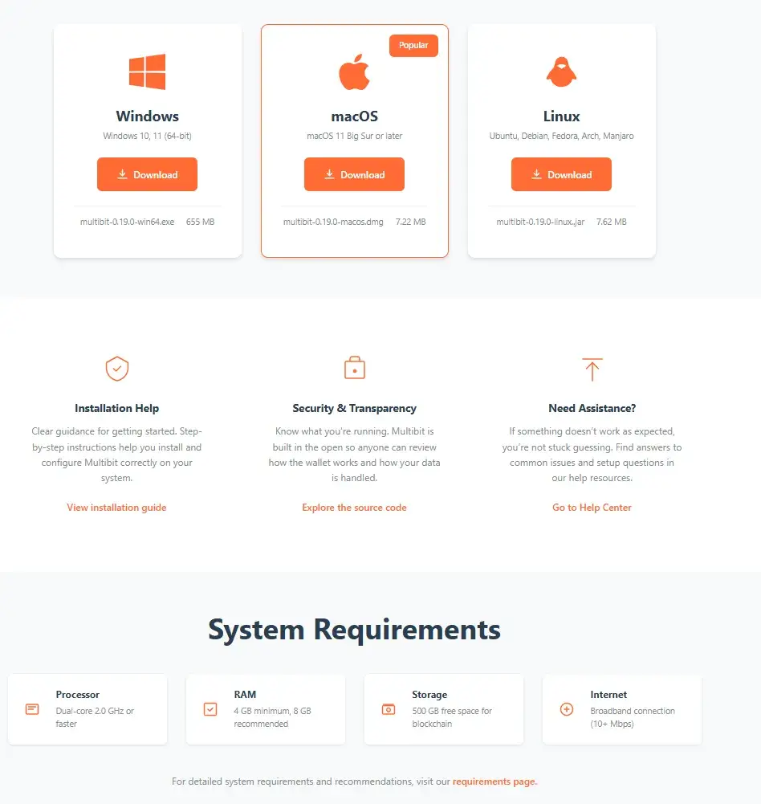The image size is (761, 804).
Task: Click the Internet plus-circle icon
Action: pos(567,709)
